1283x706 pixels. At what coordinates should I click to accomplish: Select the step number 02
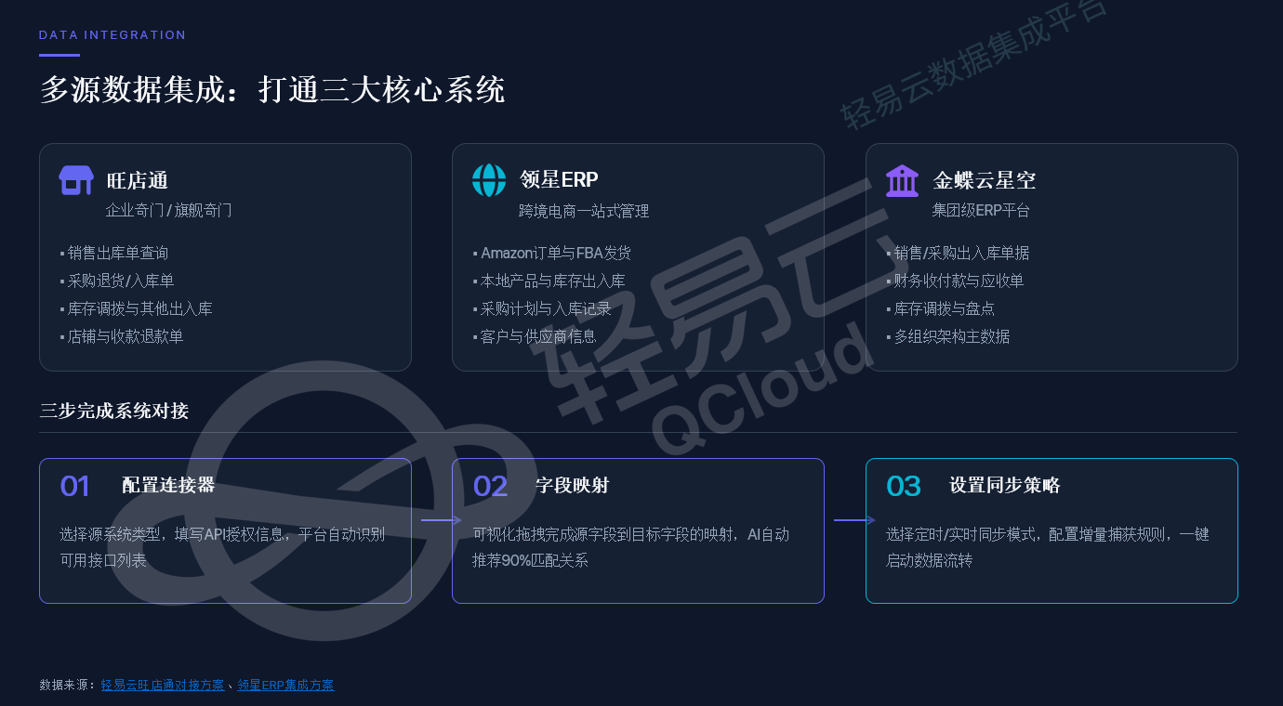tap(490, 486)
